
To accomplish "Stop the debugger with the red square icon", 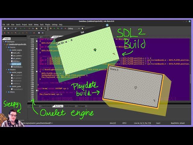I will tap(34, 33).
